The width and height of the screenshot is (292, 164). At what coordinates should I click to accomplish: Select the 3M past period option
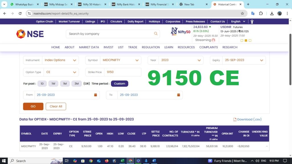coord(76,84)
